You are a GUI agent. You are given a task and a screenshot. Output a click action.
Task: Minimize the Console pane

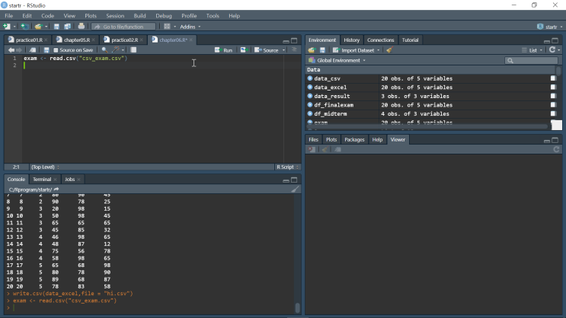click(x=286, y=180)
